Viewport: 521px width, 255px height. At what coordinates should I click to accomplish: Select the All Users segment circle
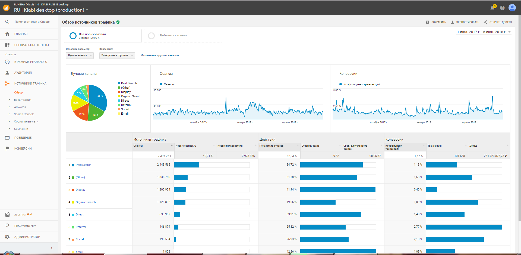coord(73,36)
